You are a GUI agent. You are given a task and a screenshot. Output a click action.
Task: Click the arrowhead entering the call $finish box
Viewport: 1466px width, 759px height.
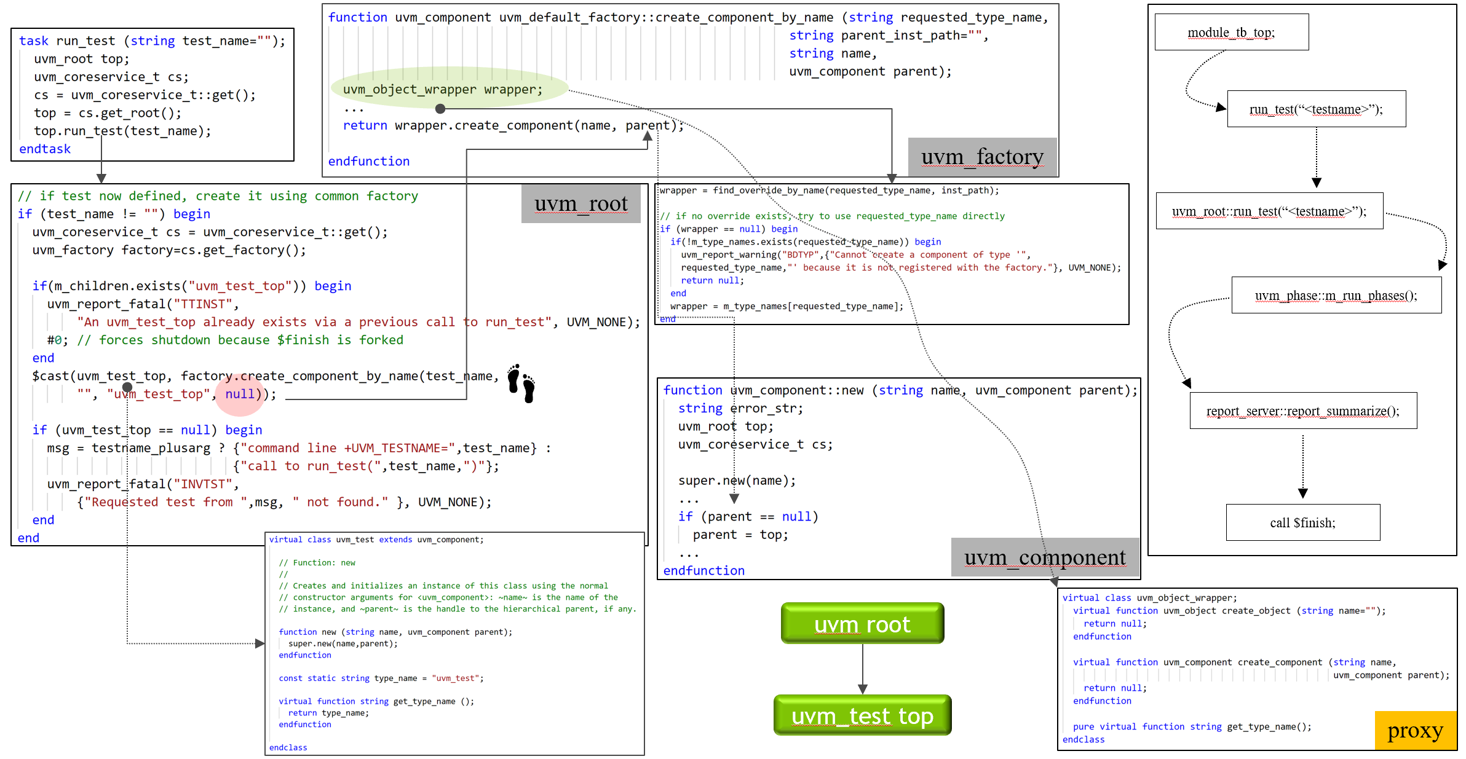coord(1302,493)
